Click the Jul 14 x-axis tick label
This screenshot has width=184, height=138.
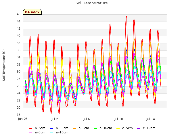[x=150, y=119]
